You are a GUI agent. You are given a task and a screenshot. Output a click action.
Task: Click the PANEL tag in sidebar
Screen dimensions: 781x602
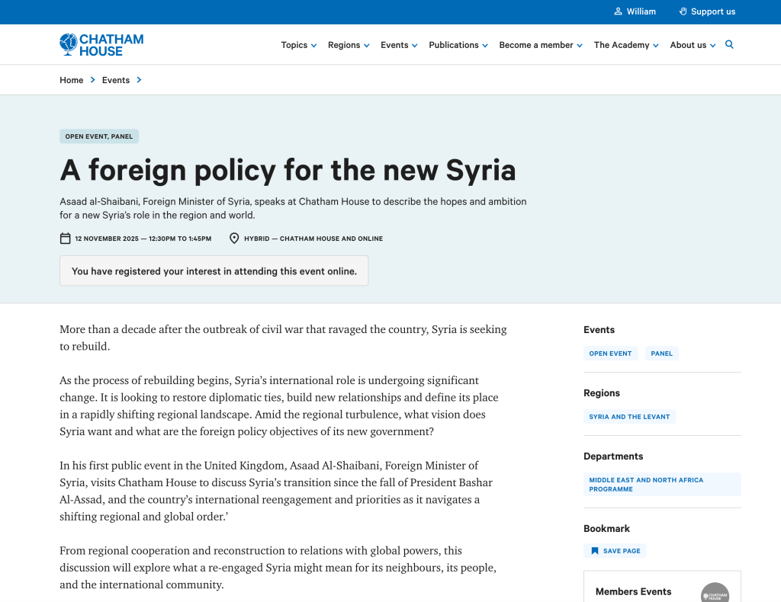661,354
